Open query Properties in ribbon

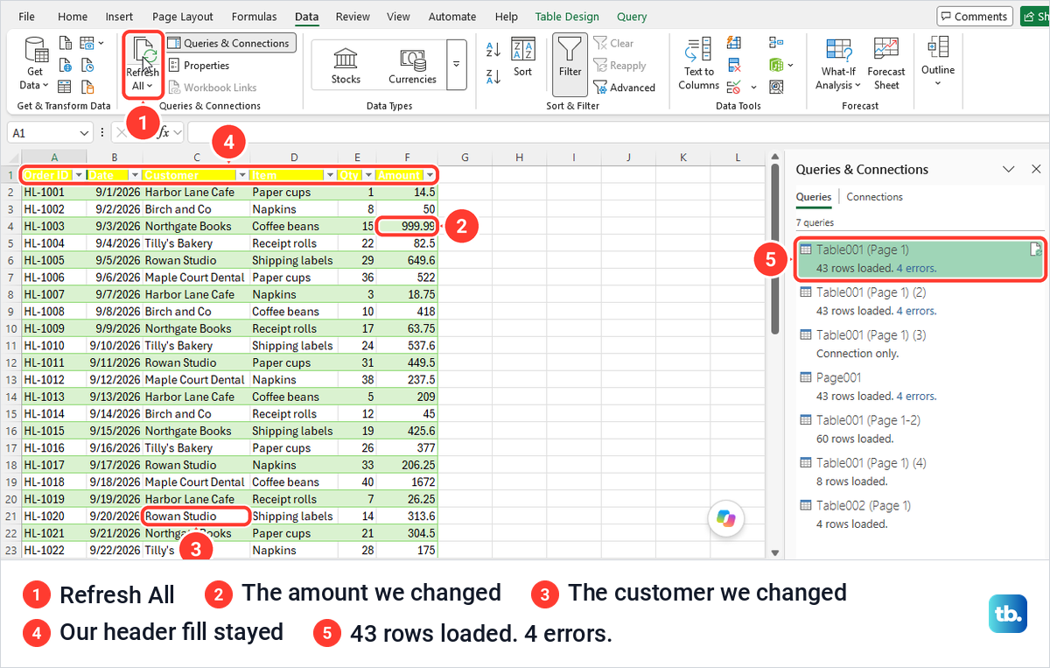point(198,66)
